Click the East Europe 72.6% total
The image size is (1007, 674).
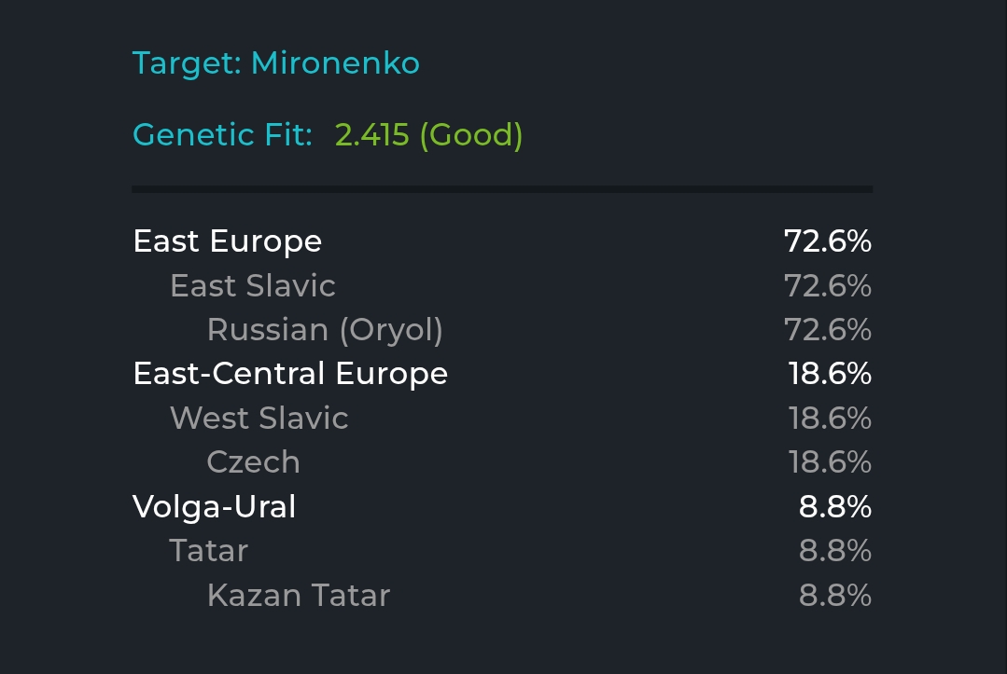click(828, 241)
